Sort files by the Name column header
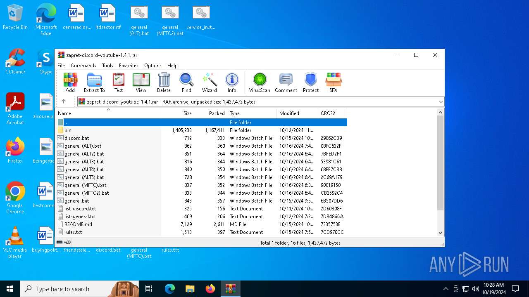529x297 pixels. (108, 113)
